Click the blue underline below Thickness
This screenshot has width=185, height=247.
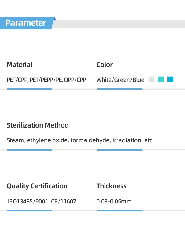(120, 211)
